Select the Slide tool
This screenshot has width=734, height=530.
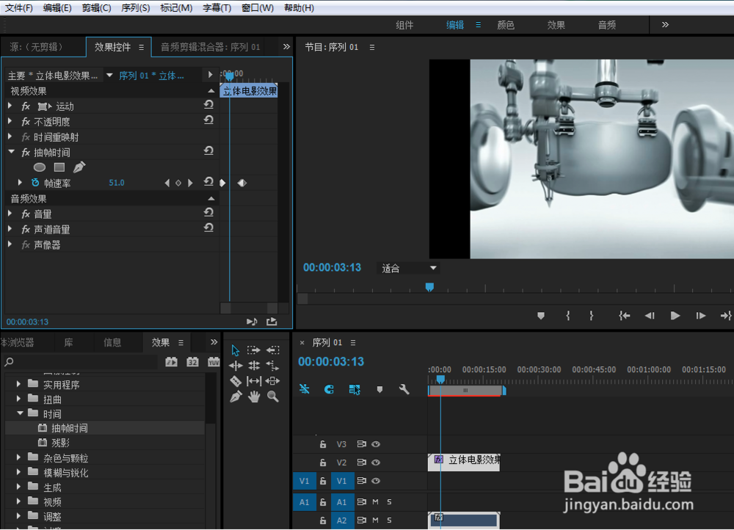point(272,381)
